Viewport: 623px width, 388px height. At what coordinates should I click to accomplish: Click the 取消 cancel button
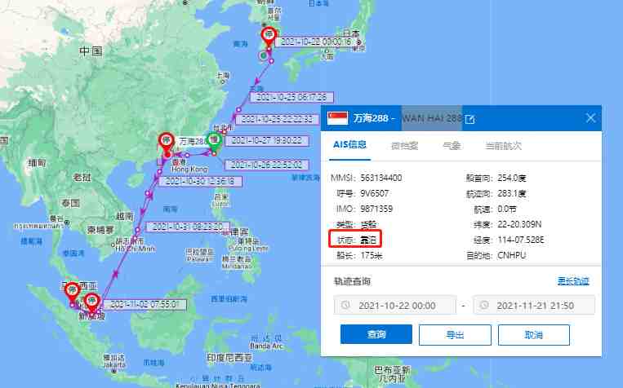(x=534, y=335)
